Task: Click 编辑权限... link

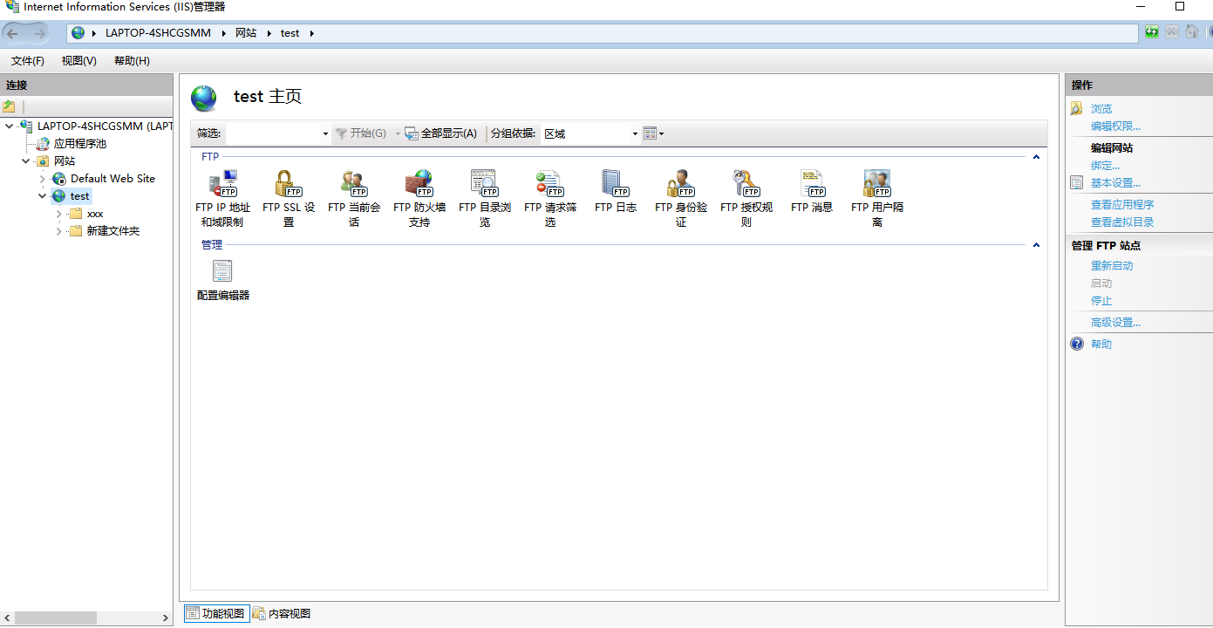Action: click(x=1115, y=126)
